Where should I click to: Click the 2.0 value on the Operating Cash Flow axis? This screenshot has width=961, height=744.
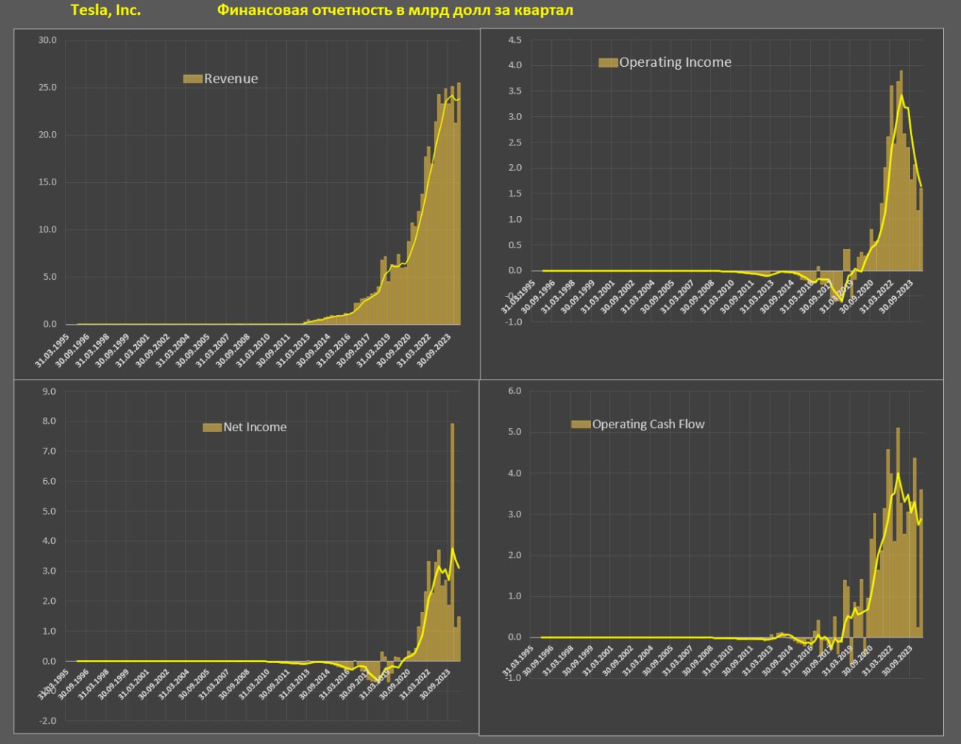(514, 556)
